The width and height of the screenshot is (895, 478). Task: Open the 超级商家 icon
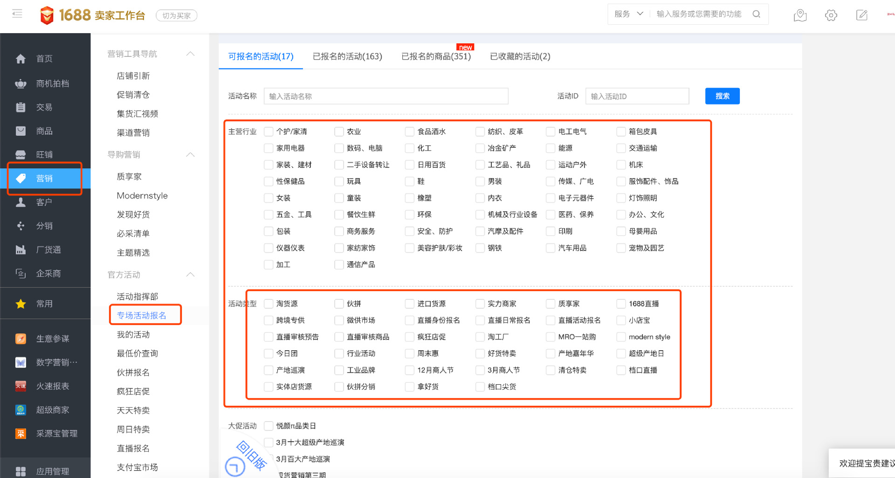(21, 410)
